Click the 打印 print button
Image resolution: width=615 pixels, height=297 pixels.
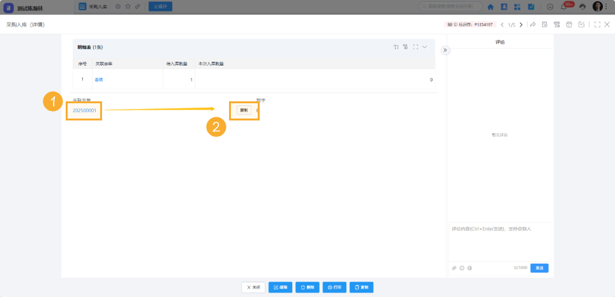[x=334, y=287]
